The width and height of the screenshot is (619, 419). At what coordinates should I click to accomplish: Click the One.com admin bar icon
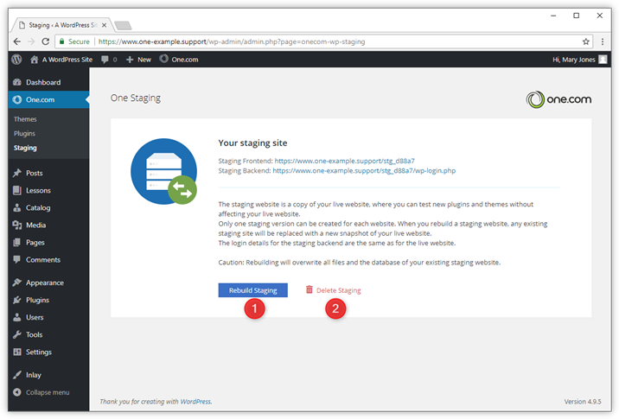click(x=163, y=59)
